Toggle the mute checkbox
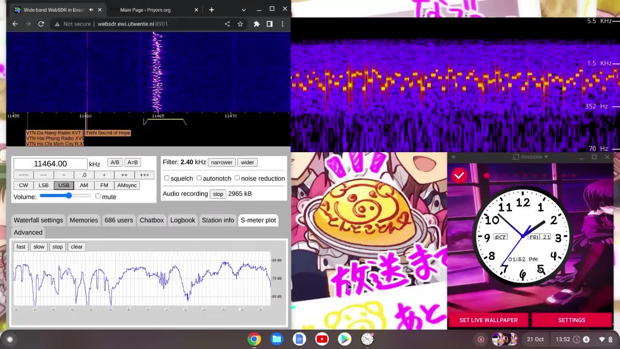Screen dimensions: 620x349 pos(98,196)
